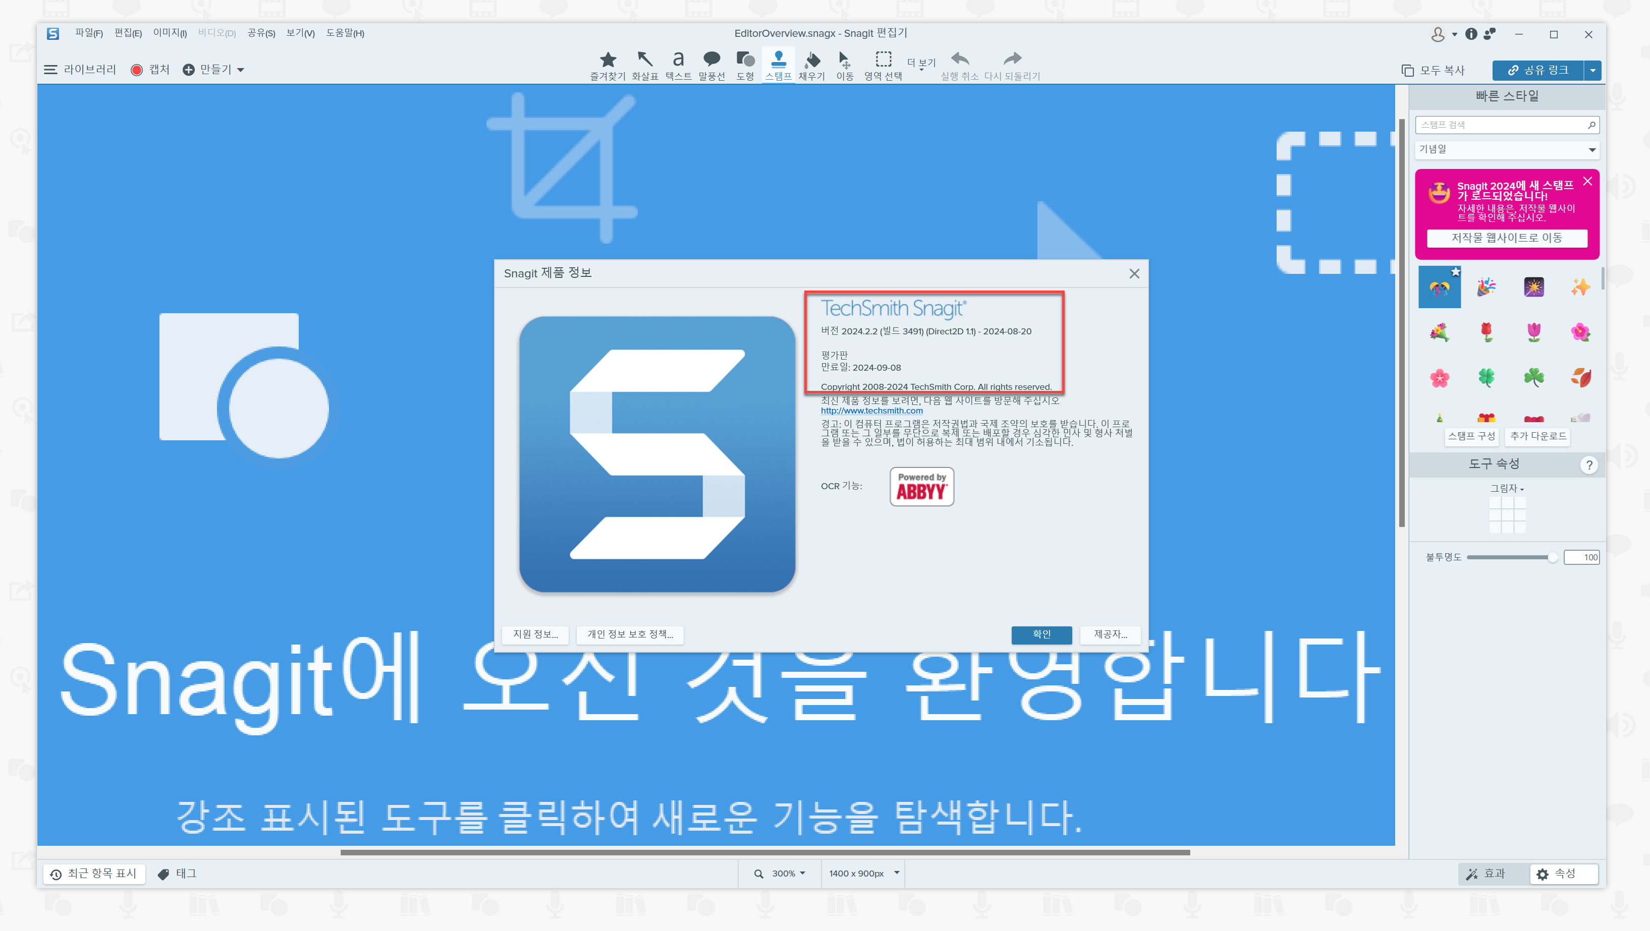Pick the four-leaf clover stamp
Image resolution: width=1650 pixels, height=931 pixels.
(x=1486, y=378)
